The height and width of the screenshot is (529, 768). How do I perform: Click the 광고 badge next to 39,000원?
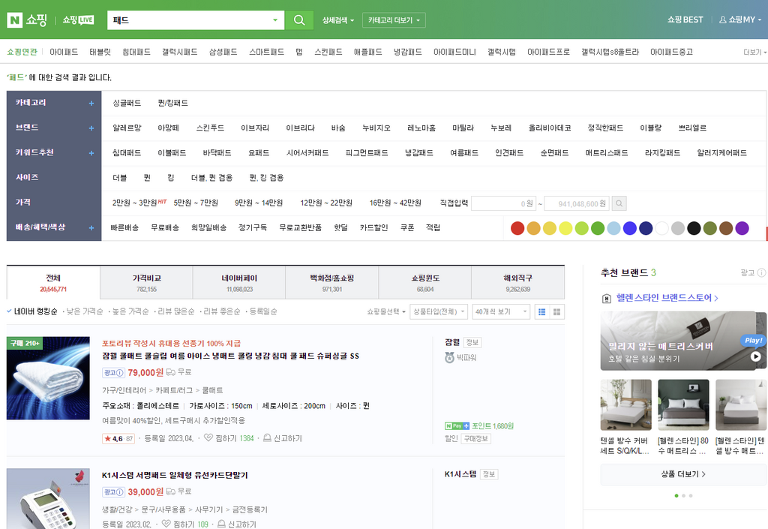(114, 491)
